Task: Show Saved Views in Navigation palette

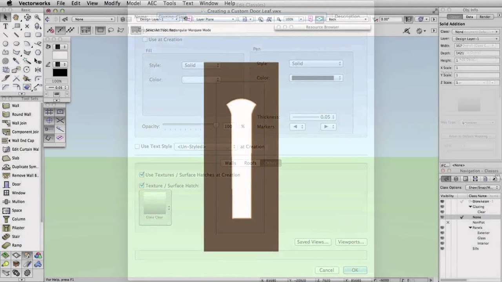Action: click(485, 179)
